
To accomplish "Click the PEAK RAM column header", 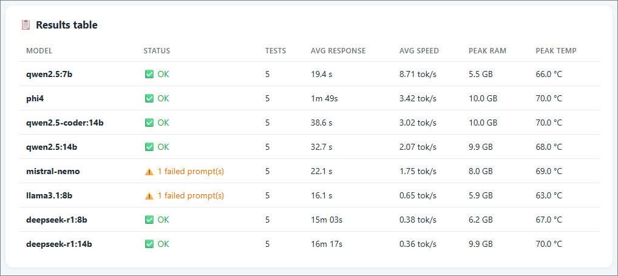I will tap(487, 51).
